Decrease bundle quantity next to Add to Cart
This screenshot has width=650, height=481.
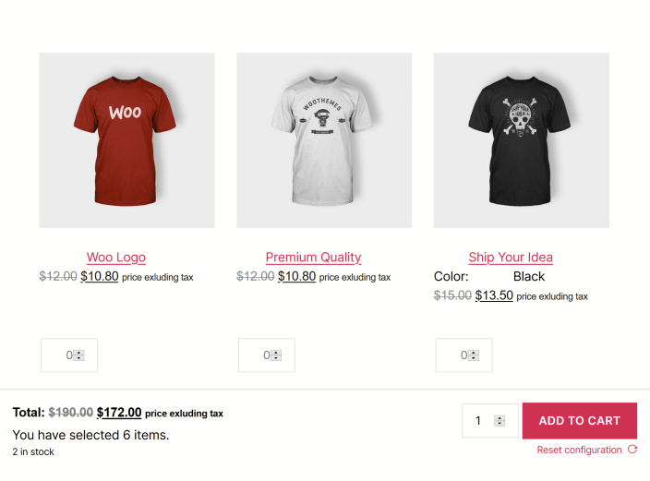pyautogui.click(x=500, y=424)
